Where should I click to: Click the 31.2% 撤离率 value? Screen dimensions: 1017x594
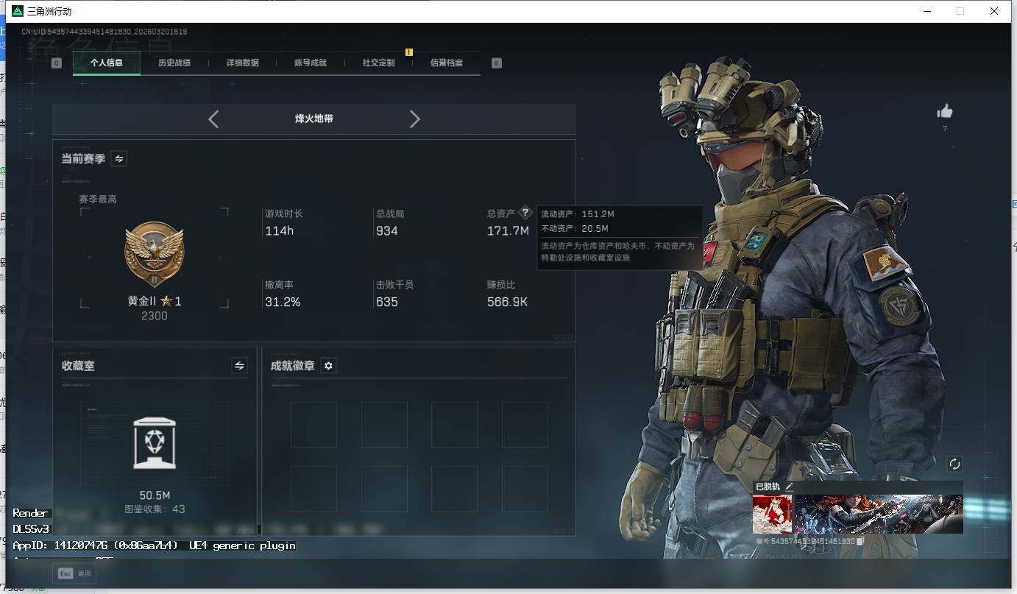pos(283,303)
